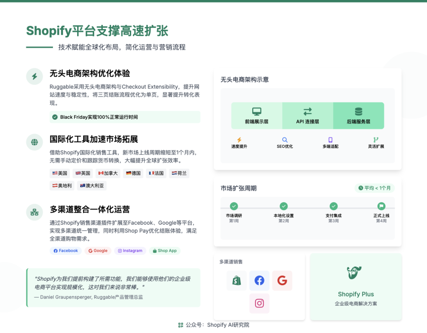Click the 后端服务层 label
This screenshot has width=427, height=333.
[358, 121]
